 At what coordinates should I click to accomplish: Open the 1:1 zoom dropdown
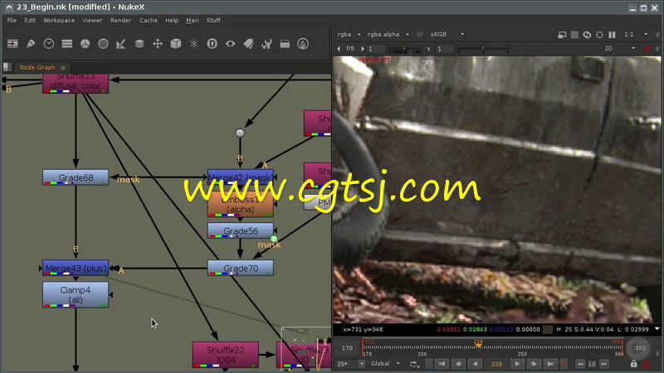635,35
